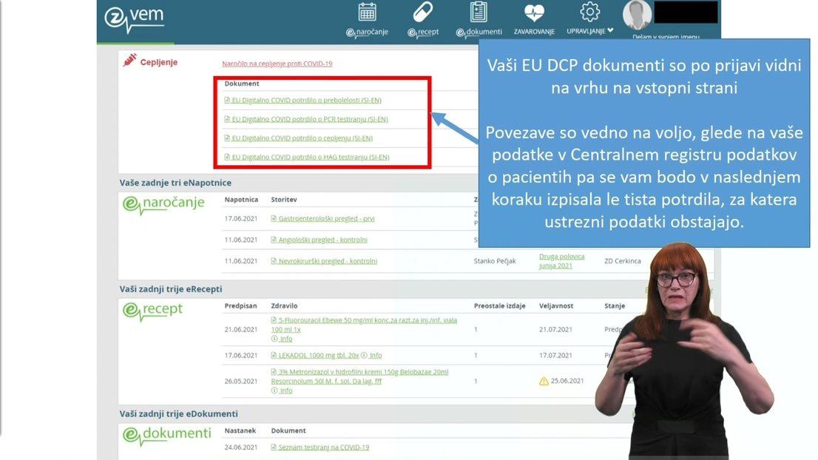Click the Upravljanje gear icon
This screenshot has height=460, width=818.
pos(589,12)
